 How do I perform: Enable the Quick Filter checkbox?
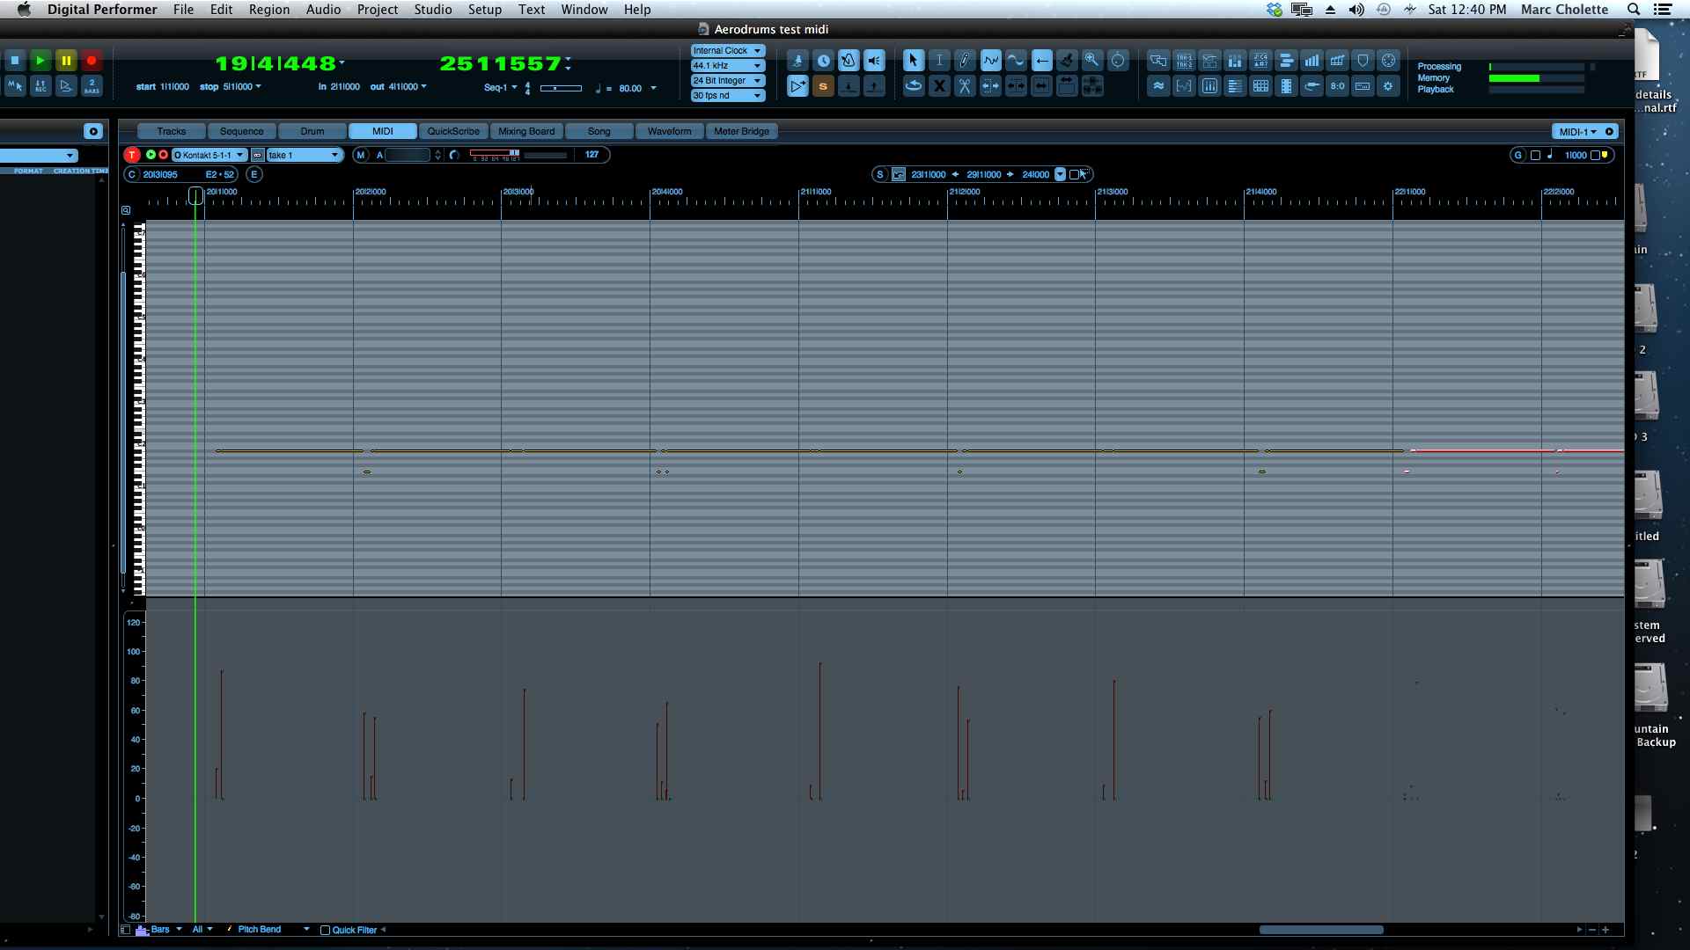tap(325, 930)
